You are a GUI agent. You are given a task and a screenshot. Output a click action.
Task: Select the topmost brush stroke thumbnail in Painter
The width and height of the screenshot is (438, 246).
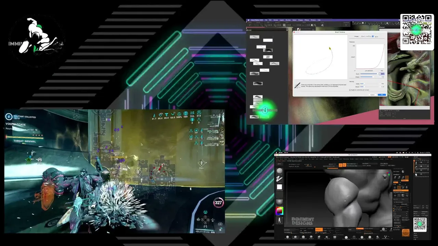click(254, 37)
